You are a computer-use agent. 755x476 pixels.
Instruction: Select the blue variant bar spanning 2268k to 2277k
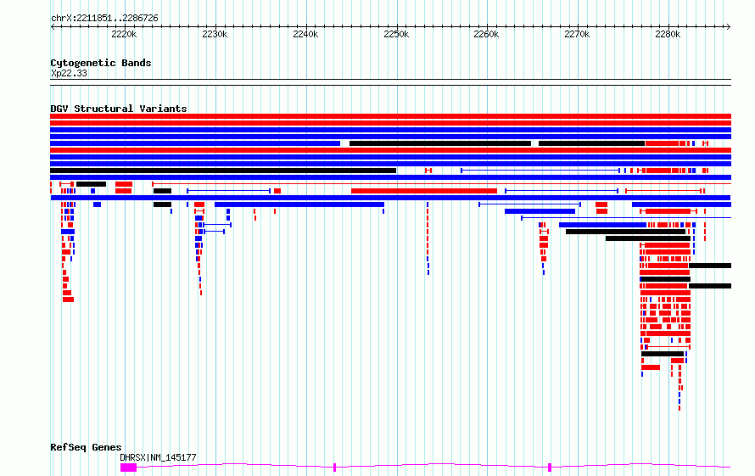[x=602, y=225]
